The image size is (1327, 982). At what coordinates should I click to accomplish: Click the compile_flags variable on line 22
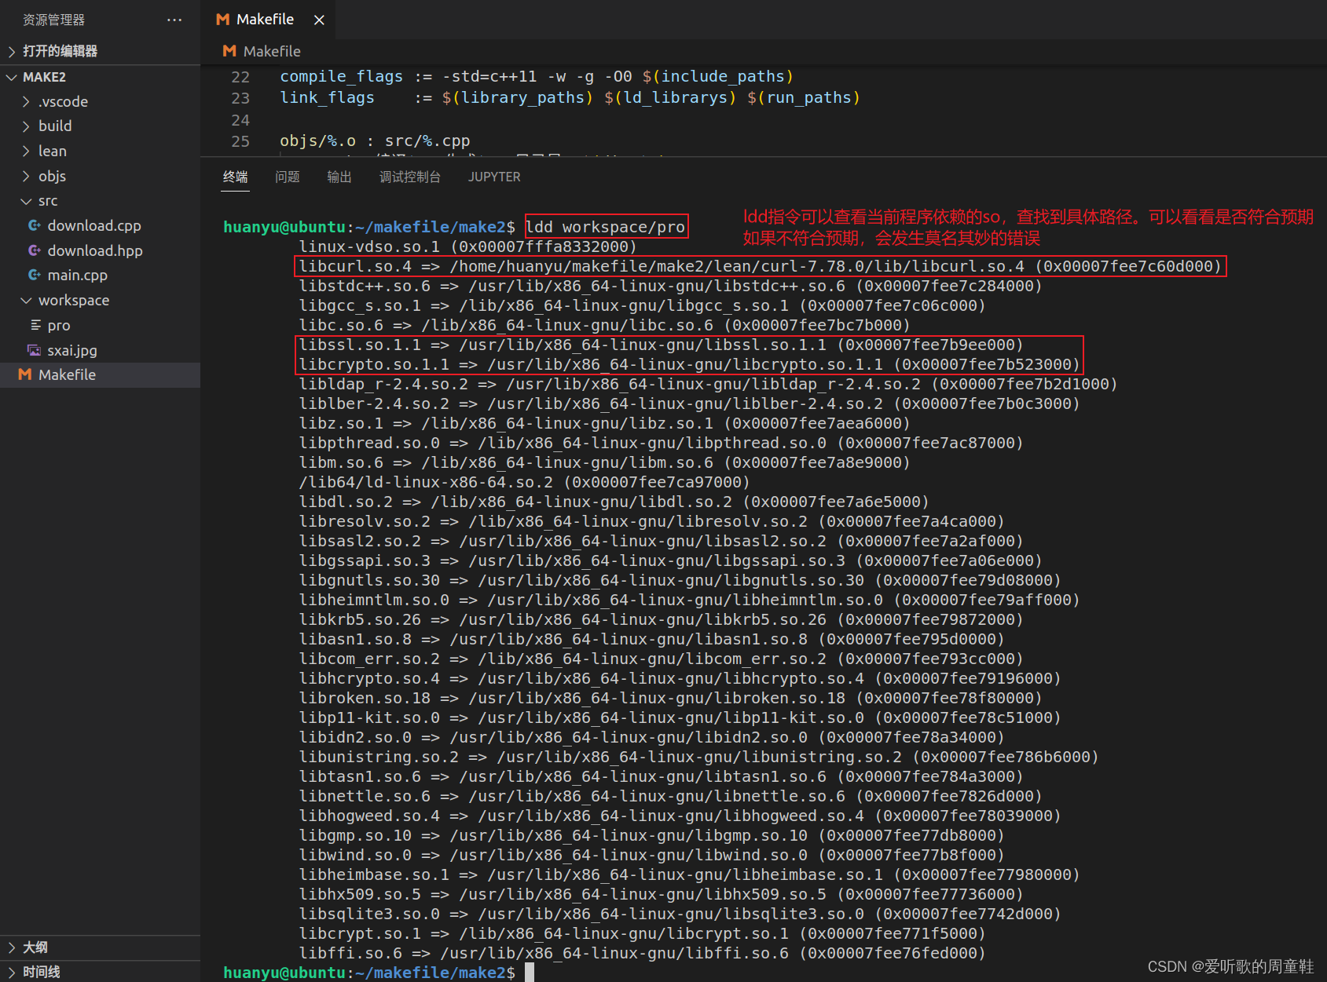pos(341,76)
